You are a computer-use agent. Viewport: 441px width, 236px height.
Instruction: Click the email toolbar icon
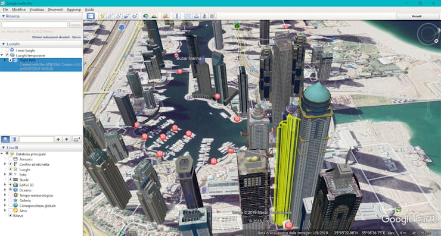tap(188, 16)
